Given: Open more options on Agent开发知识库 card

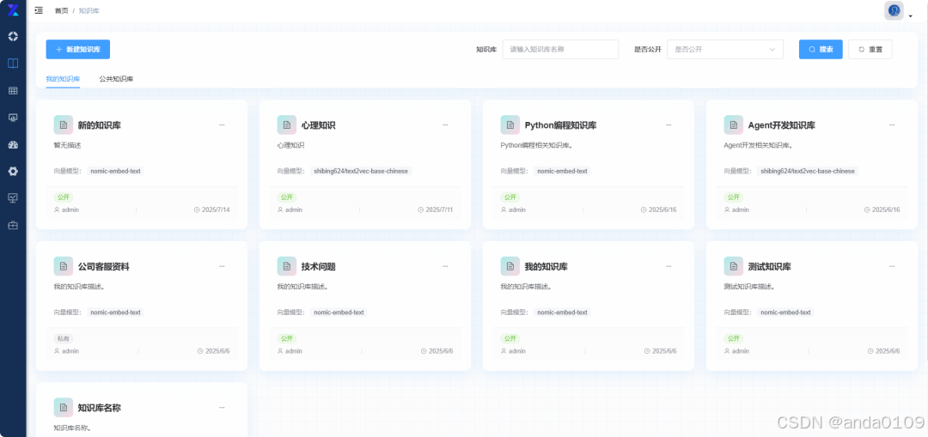Looking at the screenshot, I should coord(892,124).
